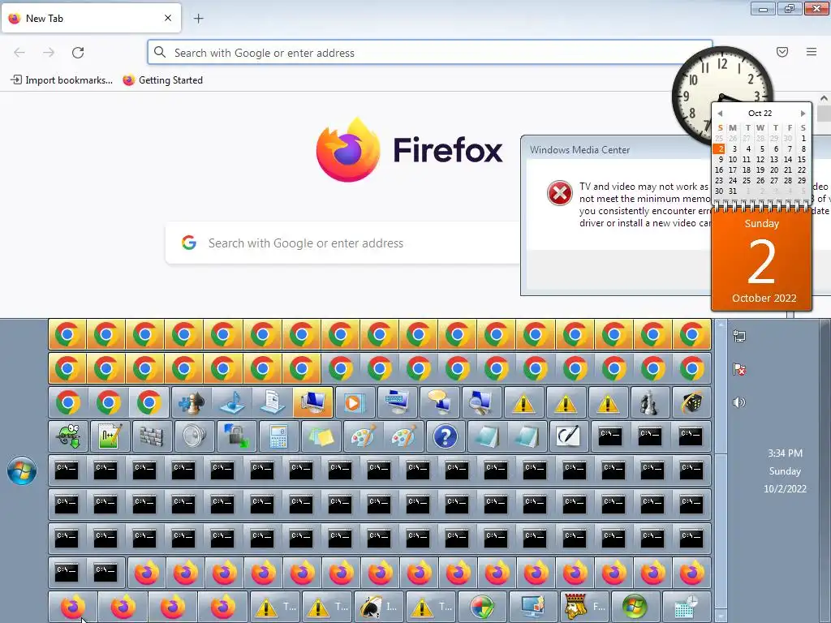Open the dice game taskbar icon
This screenshot has height=623, width=831.
[x=691, y=402]
